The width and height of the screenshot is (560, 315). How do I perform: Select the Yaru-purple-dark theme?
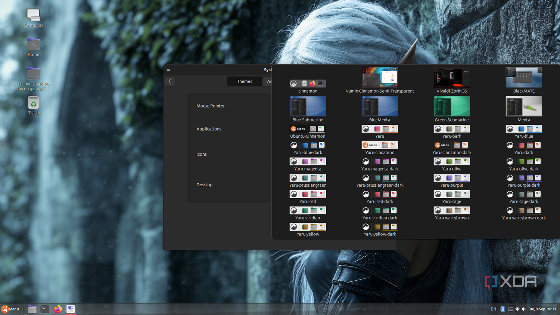[524, 181]
